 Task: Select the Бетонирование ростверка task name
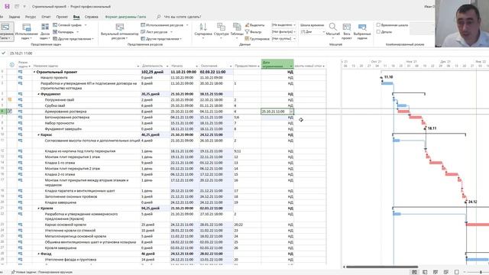tap(67, 117)
